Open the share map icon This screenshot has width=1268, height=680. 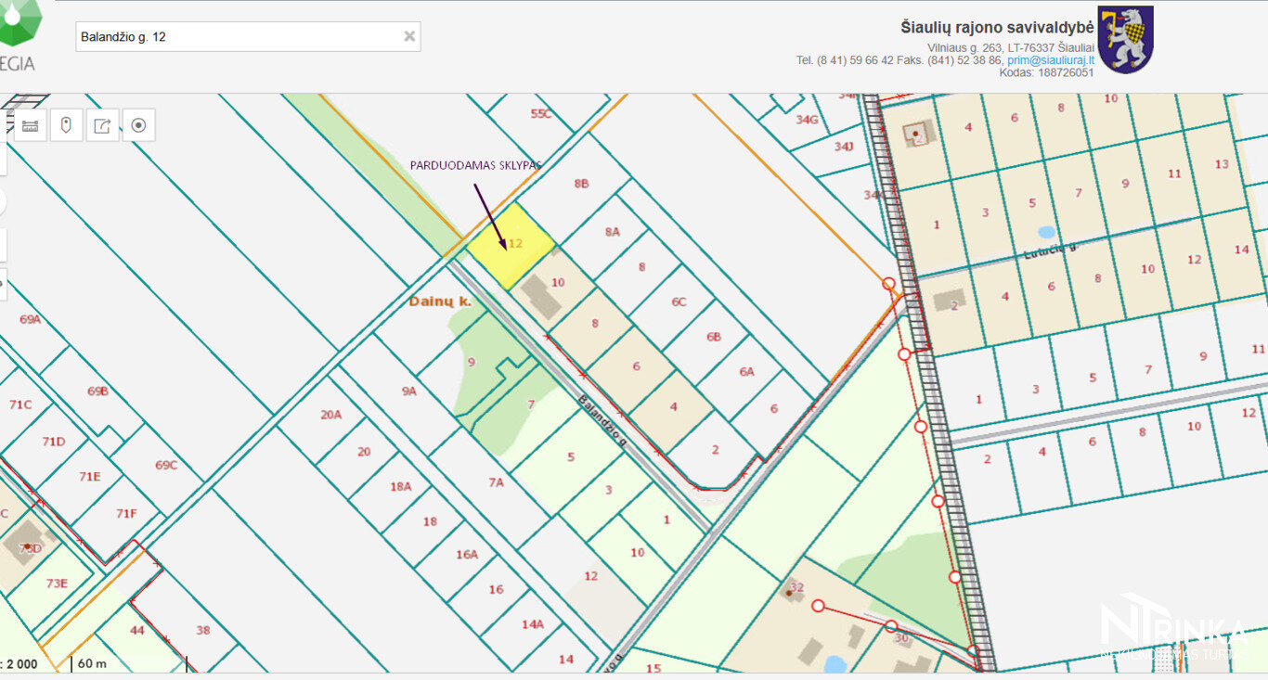click(102, 125)
